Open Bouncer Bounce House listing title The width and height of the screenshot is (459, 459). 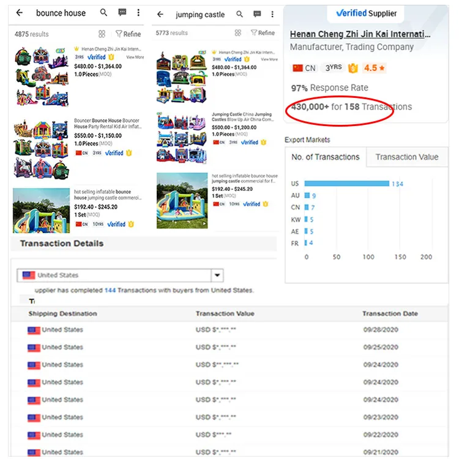pos(108,124)
